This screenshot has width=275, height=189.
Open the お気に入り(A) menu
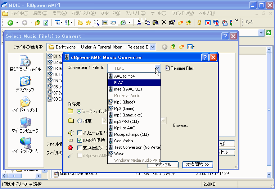click(x=84, y=13)
